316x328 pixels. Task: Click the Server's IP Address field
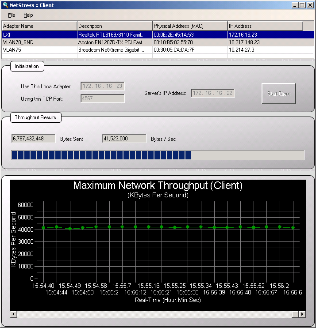click(212, 93)
